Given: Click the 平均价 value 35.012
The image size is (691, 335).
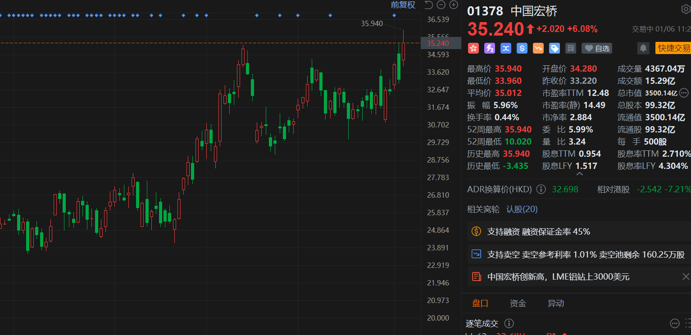Looking at the screenshot, I should click(x=508, y=93).
